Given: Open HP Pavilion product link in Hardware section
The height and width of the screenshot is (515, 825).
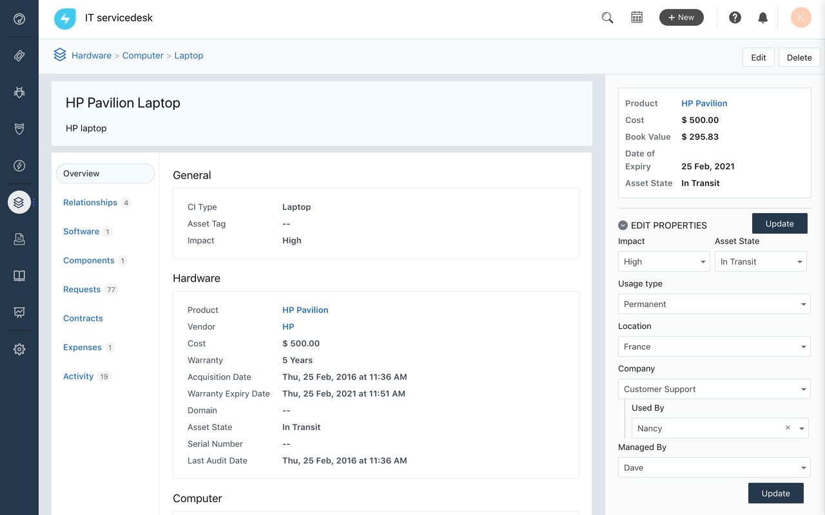Looking at the screenshot, I should [x=306, y=310].
